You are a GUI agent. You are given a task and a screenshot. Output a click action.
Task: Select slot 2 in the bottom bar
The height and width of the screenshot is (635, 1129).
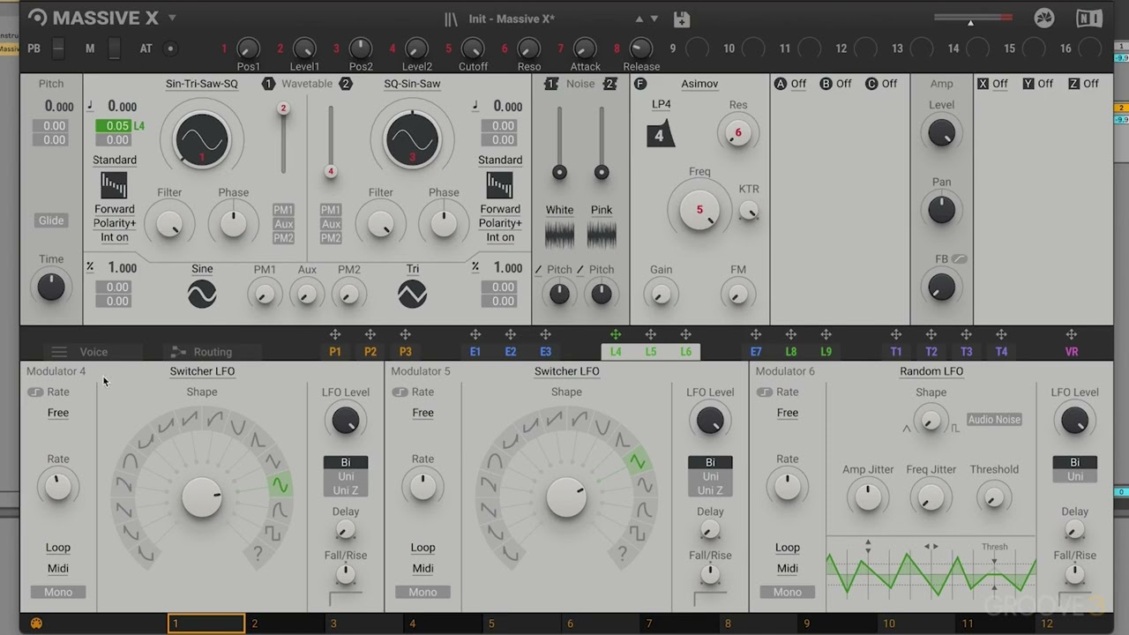click(285, 624)
